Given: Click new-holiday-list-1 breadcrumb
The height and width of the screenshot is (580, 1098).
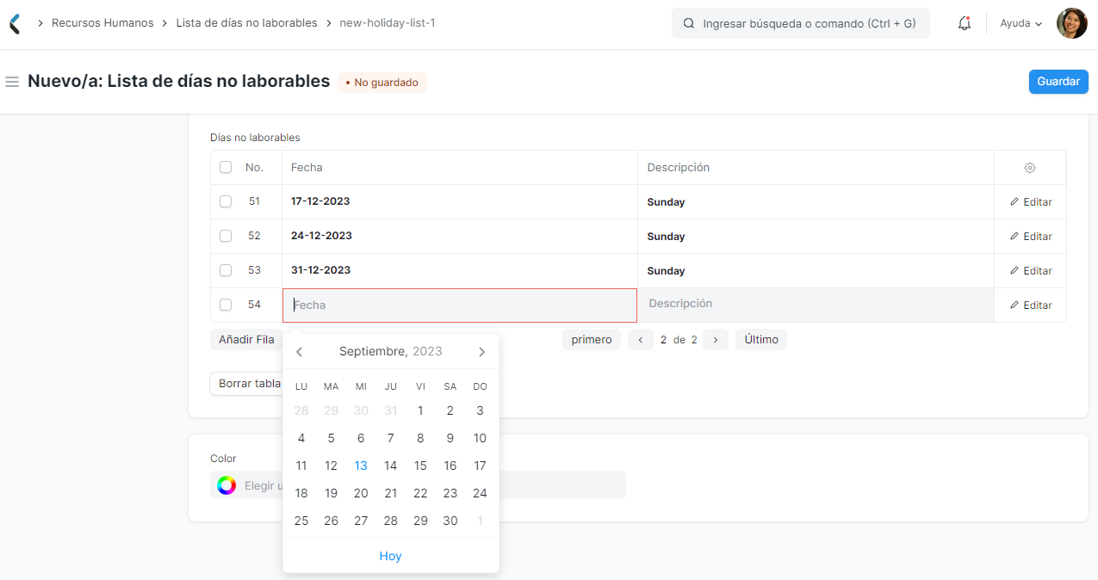Looking at the screenshot, I should 388,23.
